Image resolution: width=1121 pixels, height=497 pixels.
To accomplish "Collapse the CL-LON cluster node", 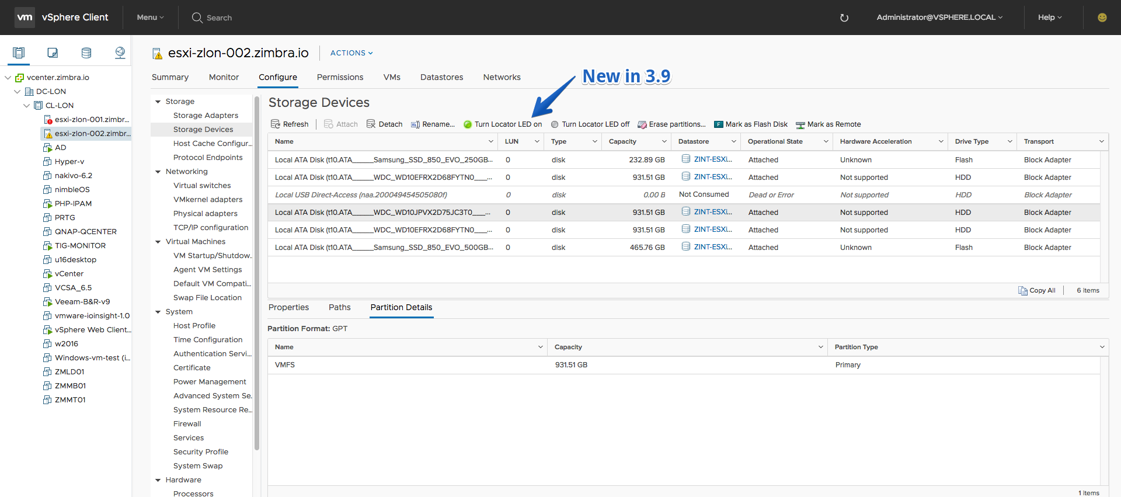I will pyautogui.click(x=26, y=105).
